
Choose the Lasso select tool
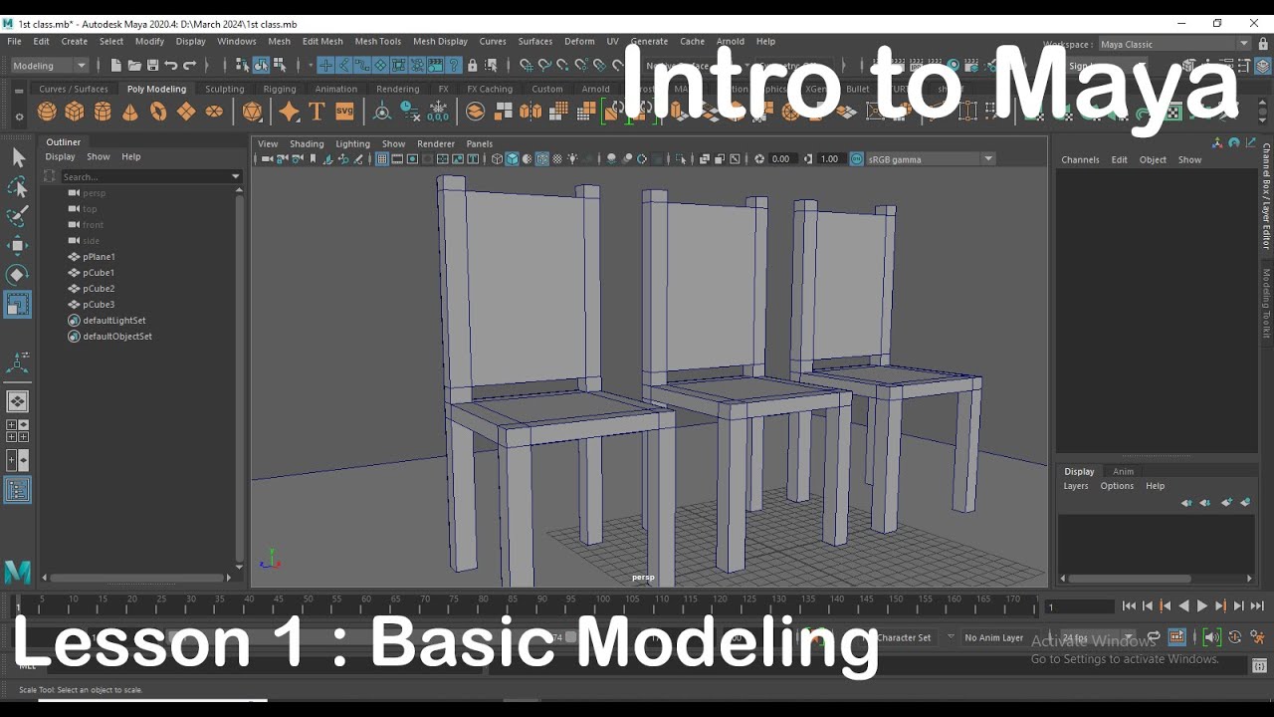point(18,187)
